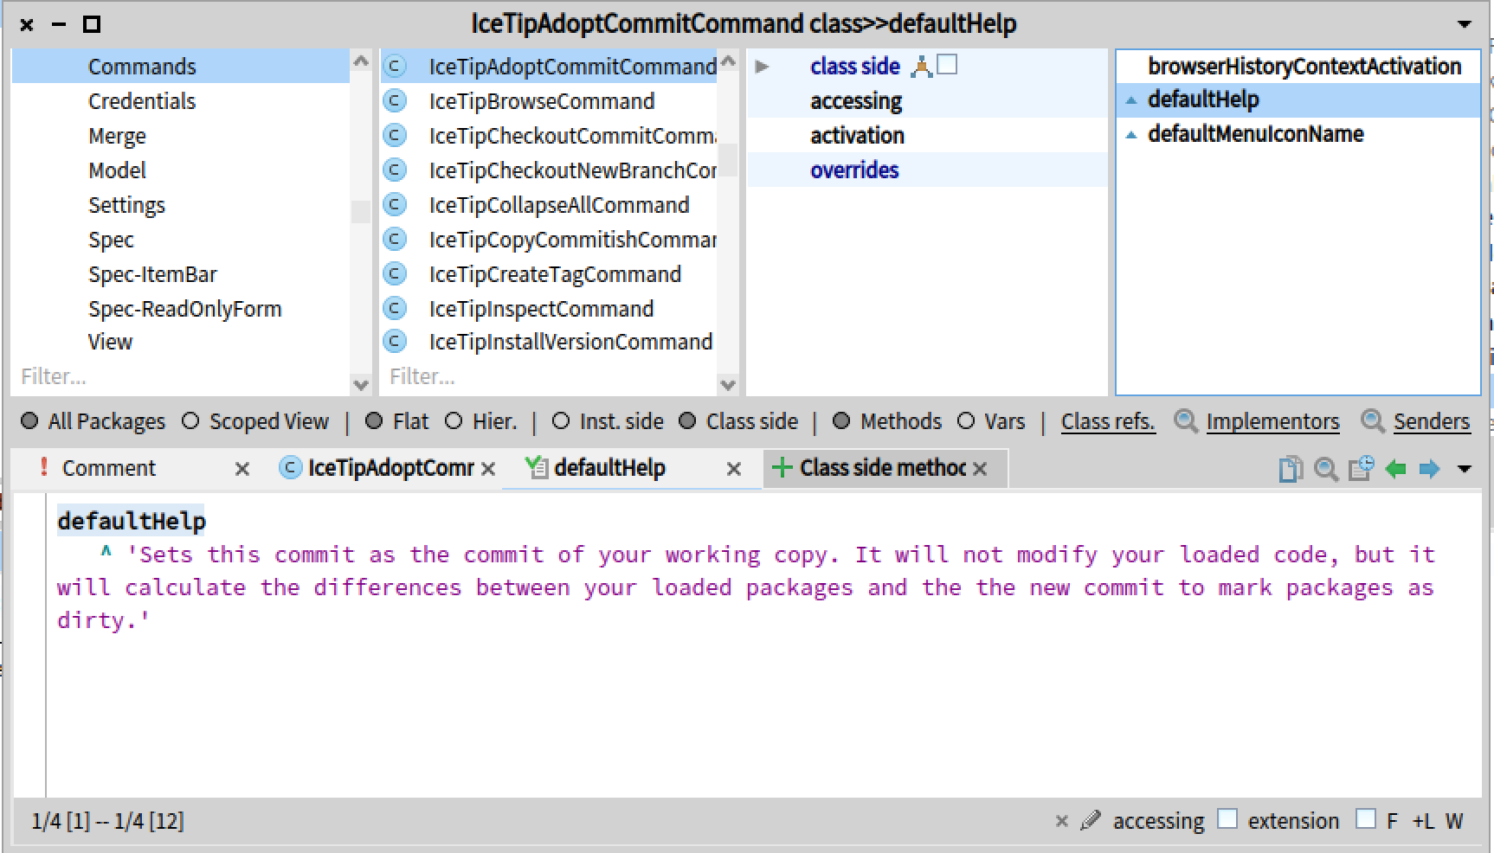Click the class icon next to IceTipCheckoutCommitCommand
The height and width of the screenshot is (853, 1494).
[x=395, y=136]
